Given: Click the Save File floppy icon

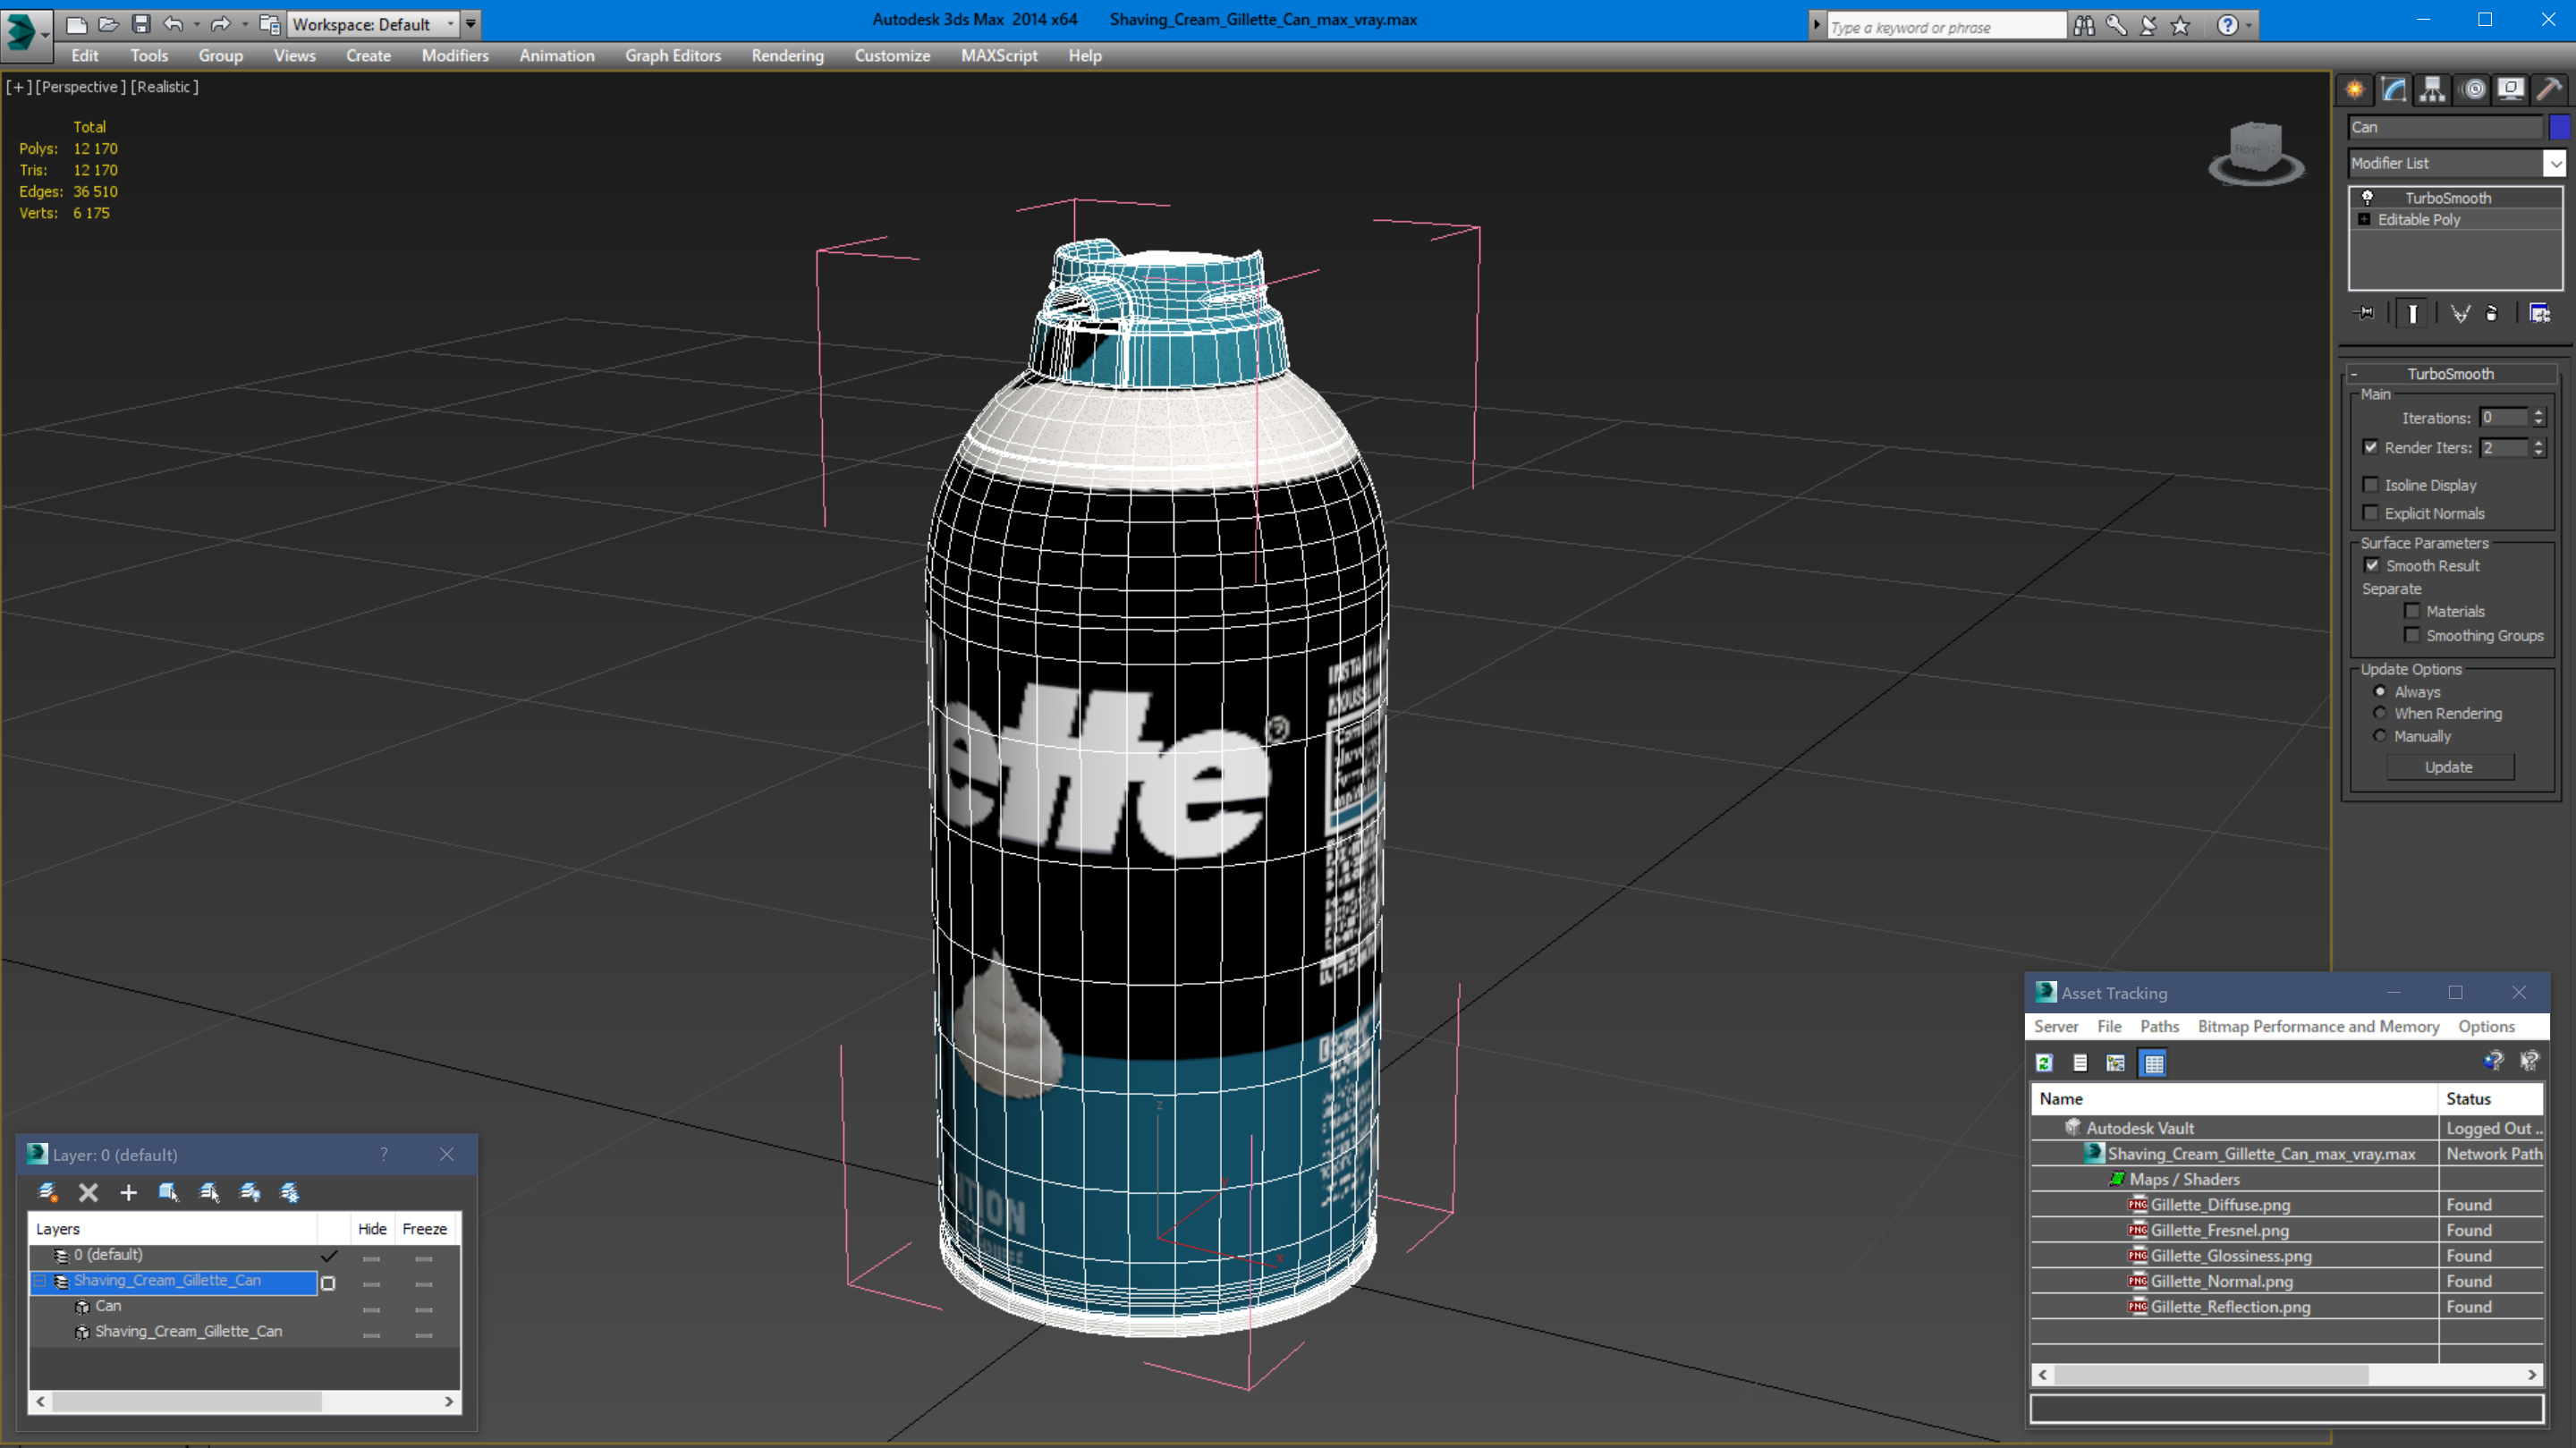Looking at the screenshot, I should click(141, 24).
